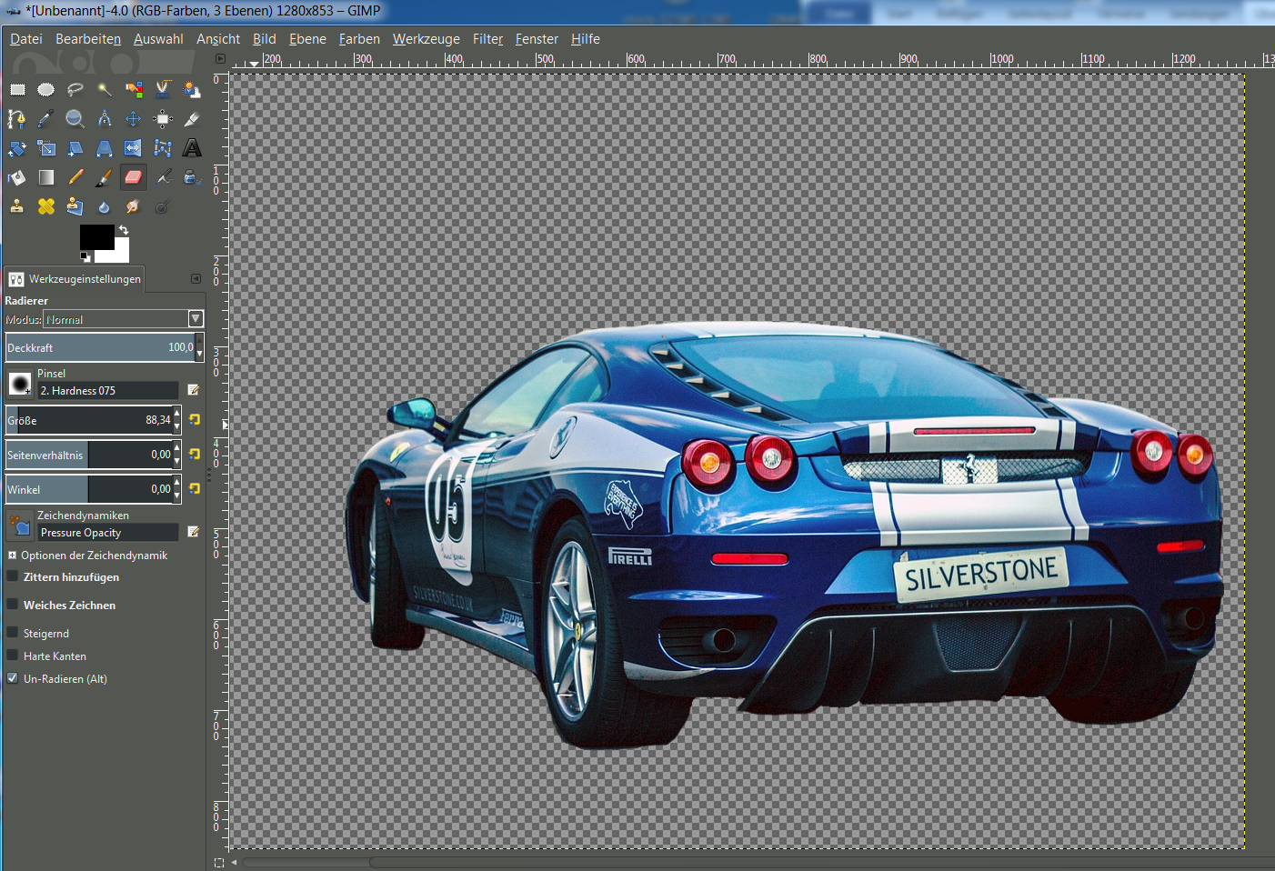Swap foreground and background colors
Image resolution: width=1275 pixels, height=871 pixels.
[x=124, y=230]
